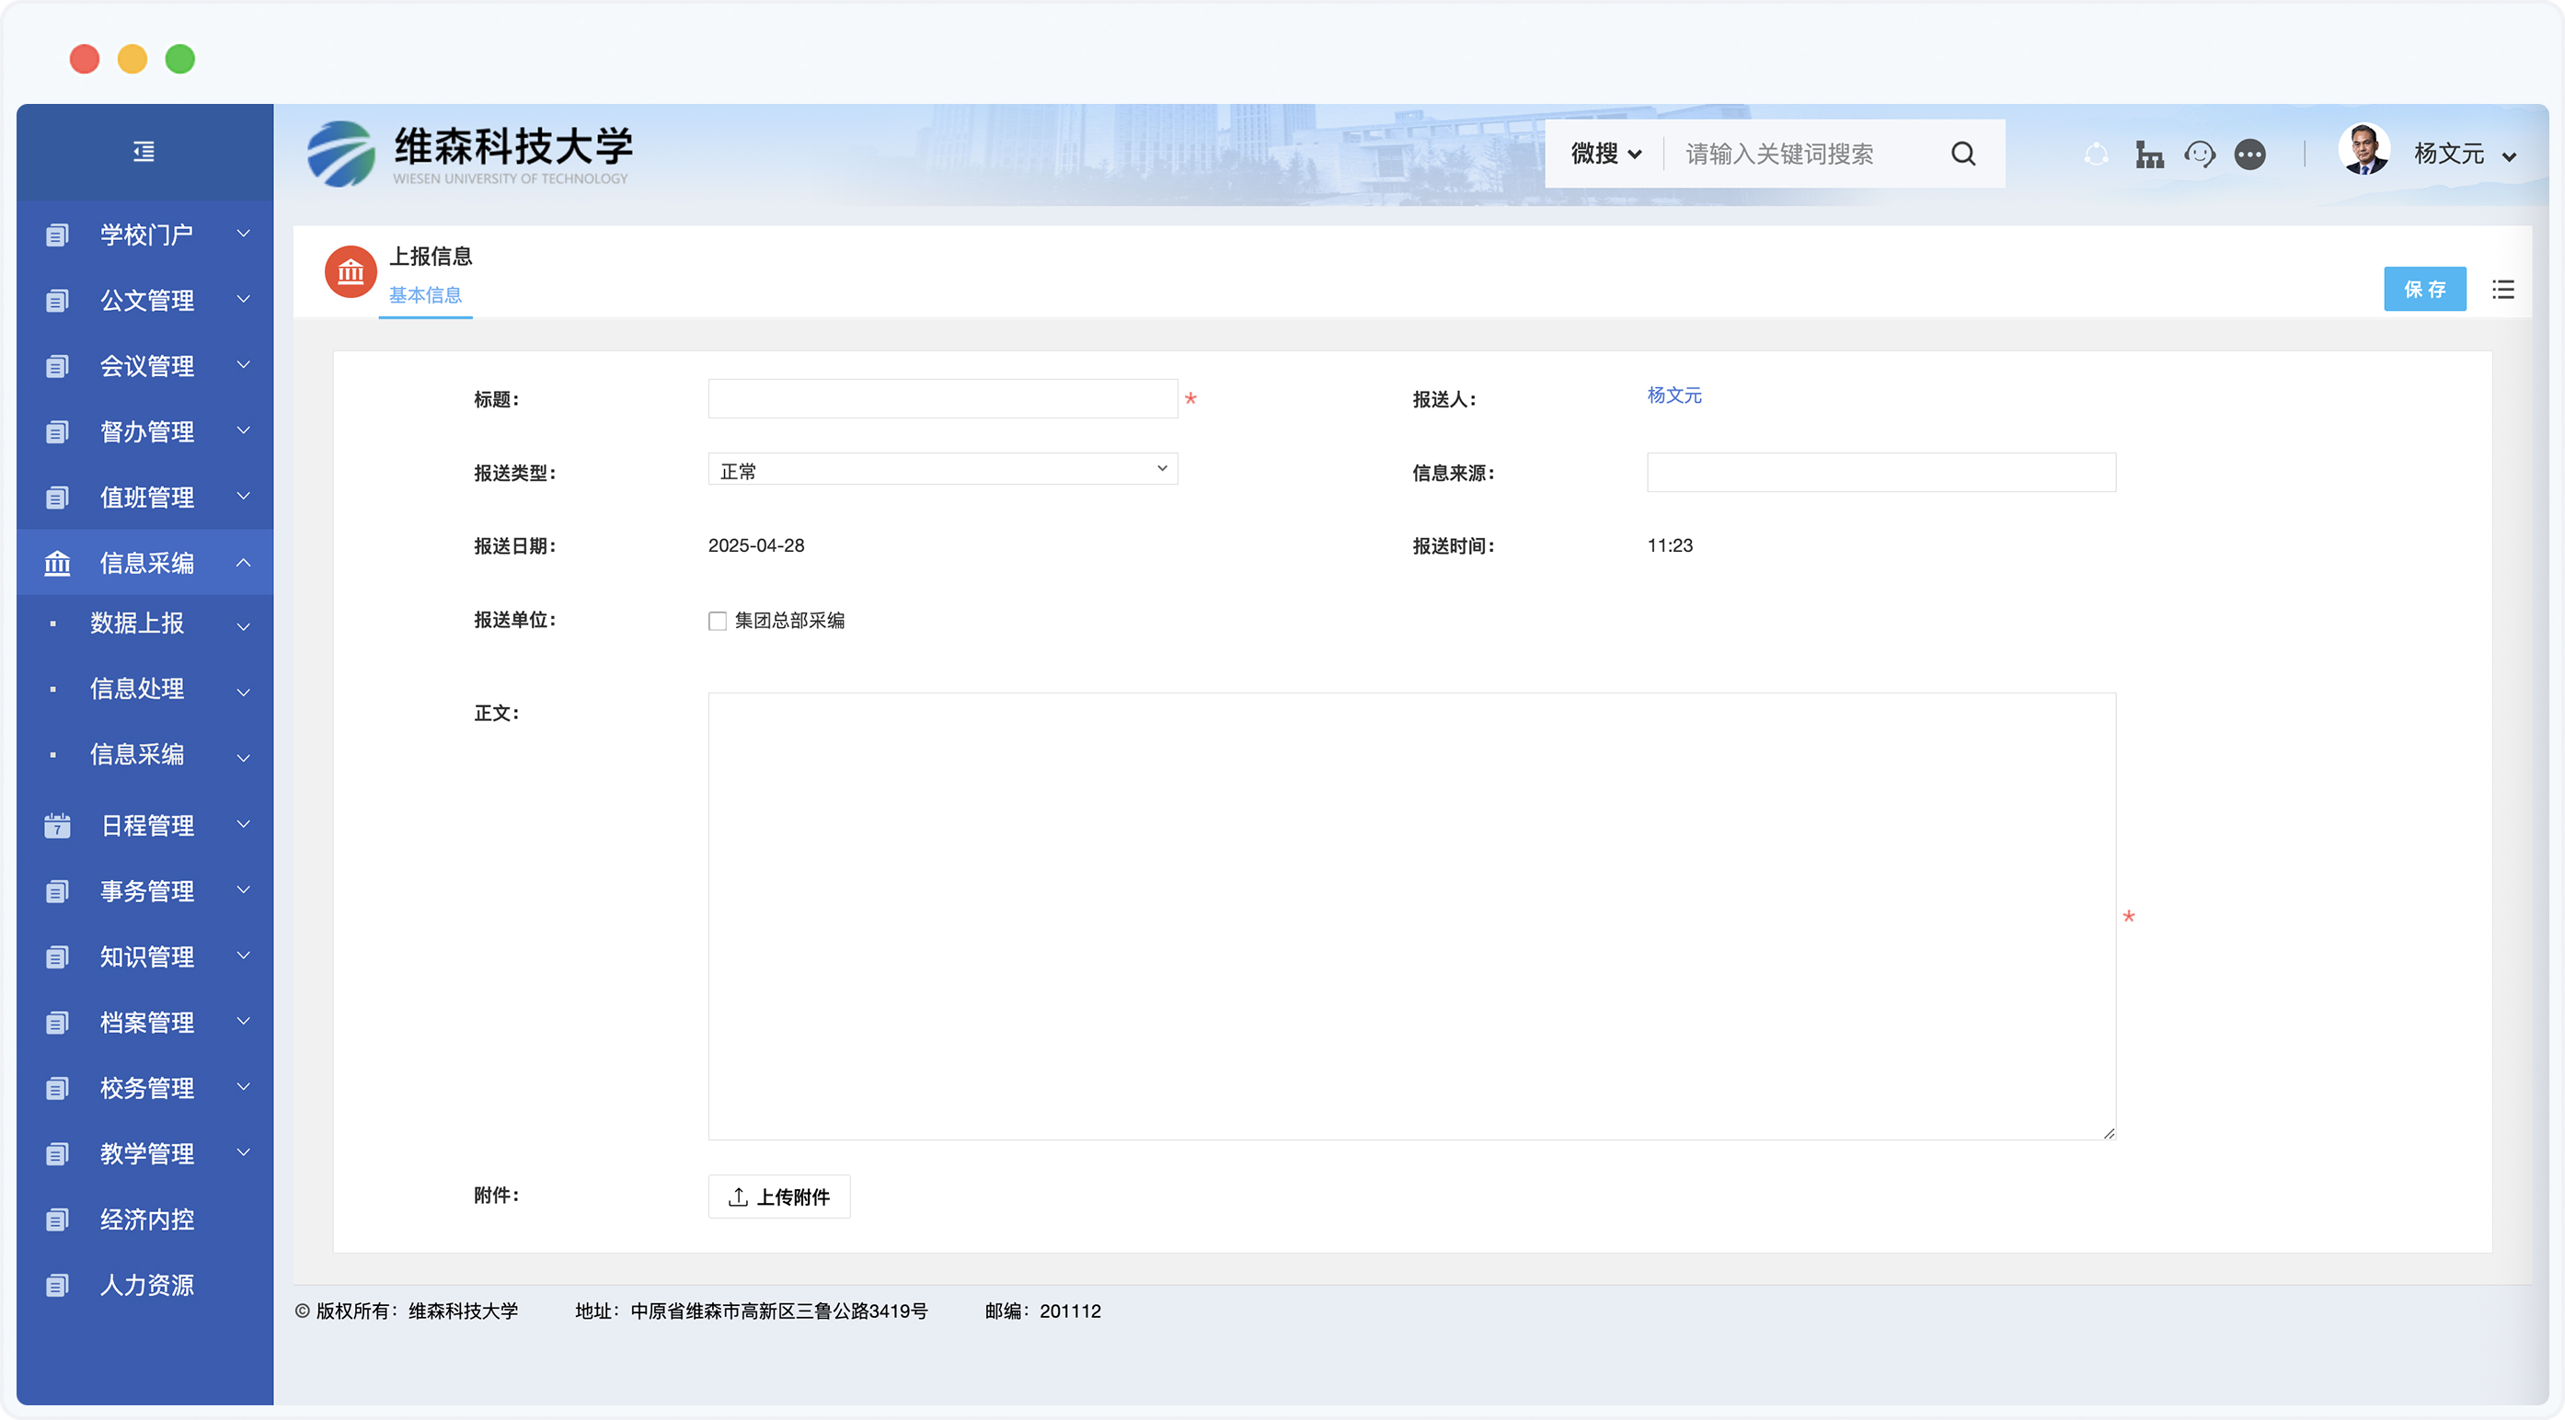Click the 日程管理 calendar icon
2565x1420 pixels.
pyautogui.click(x=58, y=826)
